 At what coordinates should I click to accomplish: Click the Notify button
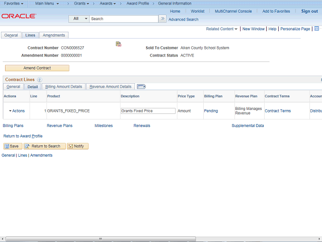tap(77, 146)
